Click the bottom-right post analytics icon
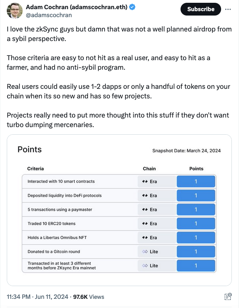Screen dimensions: 239x308 (x=228, y=296)
